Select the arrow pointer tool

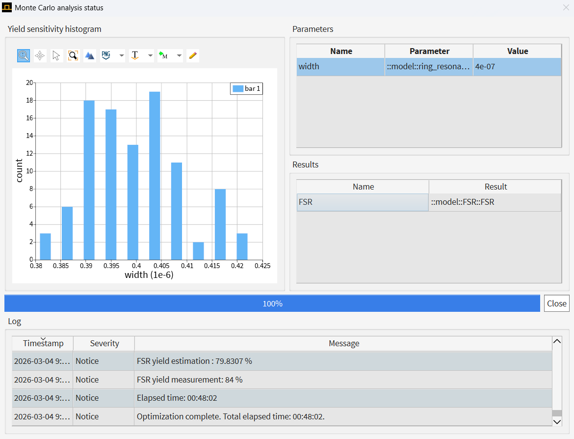56,55
